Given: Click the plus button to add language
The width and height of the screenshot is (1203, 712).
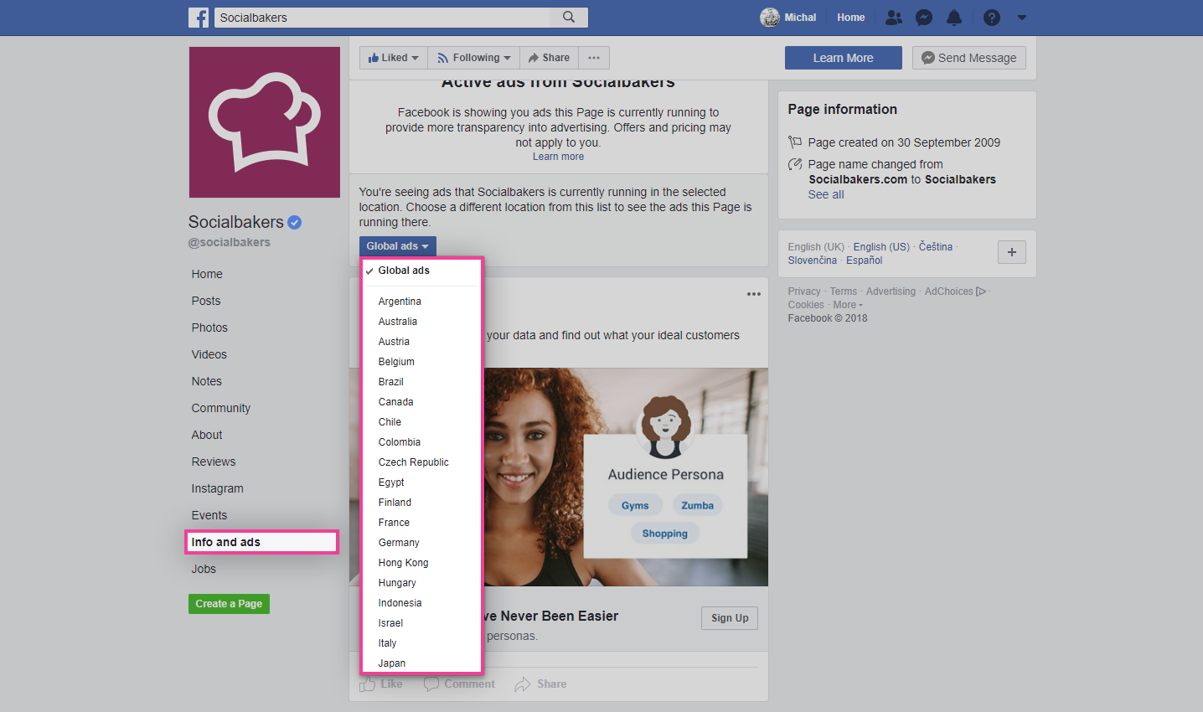Looking at the screenshot, I should [x=1012, y=252].
